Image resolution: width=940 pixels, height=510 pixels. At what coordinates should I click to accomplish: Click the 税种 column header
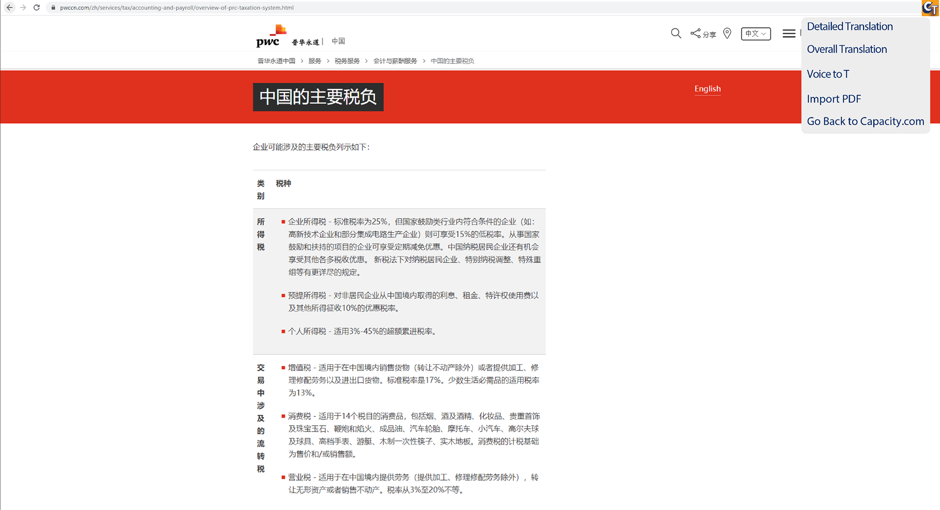(x=283, y=183)
